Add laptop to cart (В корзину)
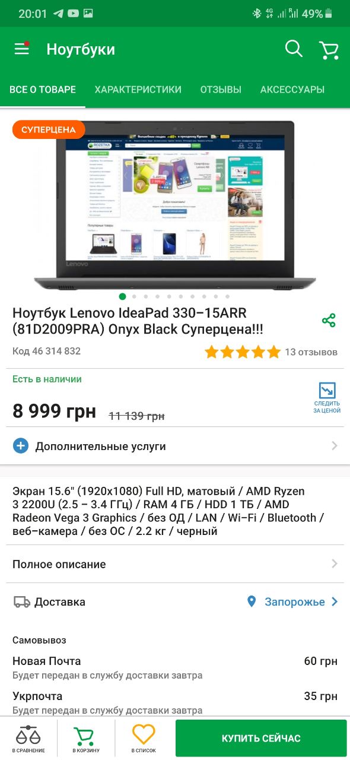This screenshot has height=760, width=350. tap(86, 739)
